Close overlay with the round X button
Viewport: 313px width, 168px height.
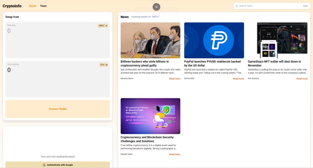(x=156, y=7)
